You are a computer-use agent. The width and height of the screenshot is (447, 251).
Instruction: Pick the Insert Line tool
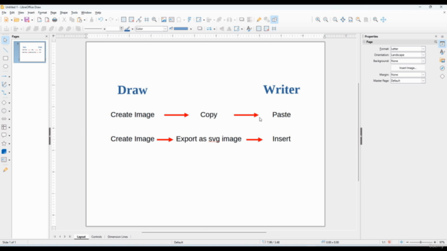click(x=6, y=50)
